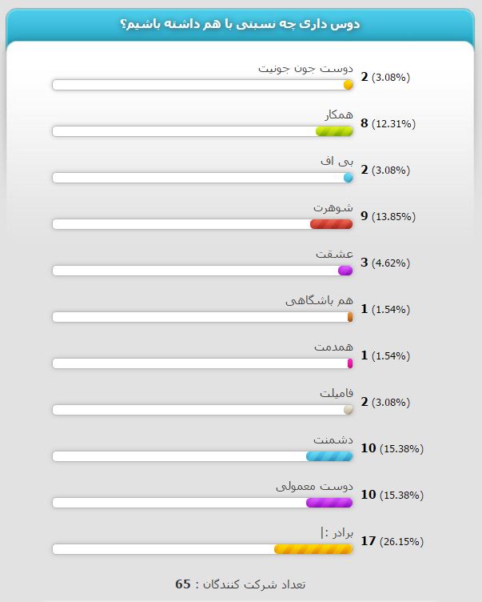This screenshot has width=482, height=602.
Task: Select the دوست معمولی option label
Action: click(314, 487)
